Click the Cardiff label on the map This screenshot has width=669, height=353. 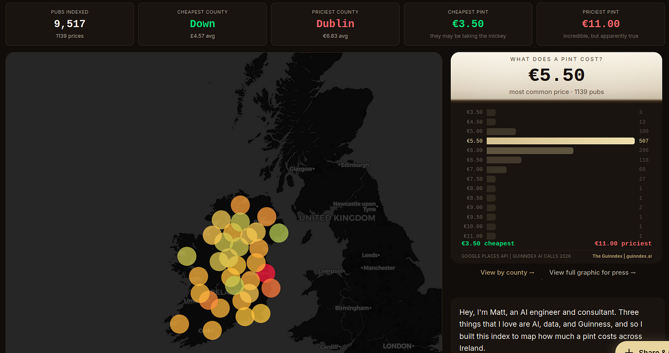coord(329,347)
